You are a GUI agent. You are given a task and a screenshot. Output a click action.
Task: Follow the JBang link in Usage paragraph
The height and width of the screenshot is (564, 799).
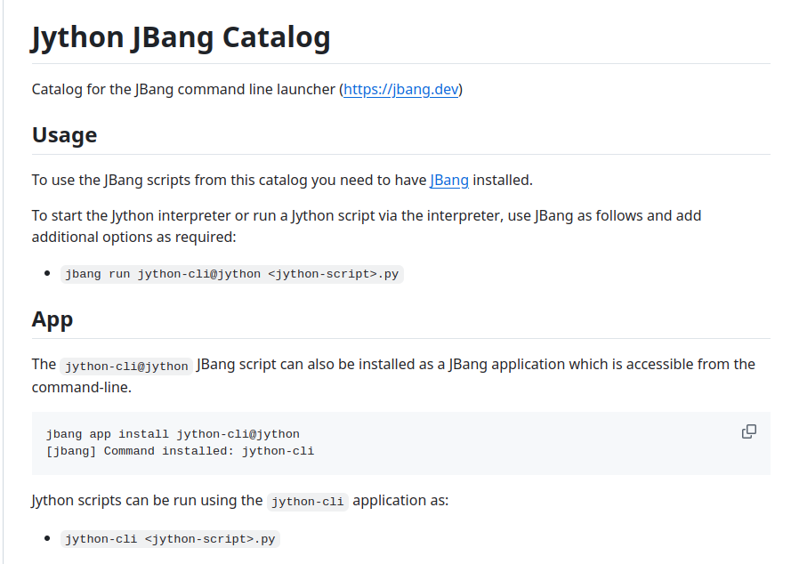coord(449,180)
